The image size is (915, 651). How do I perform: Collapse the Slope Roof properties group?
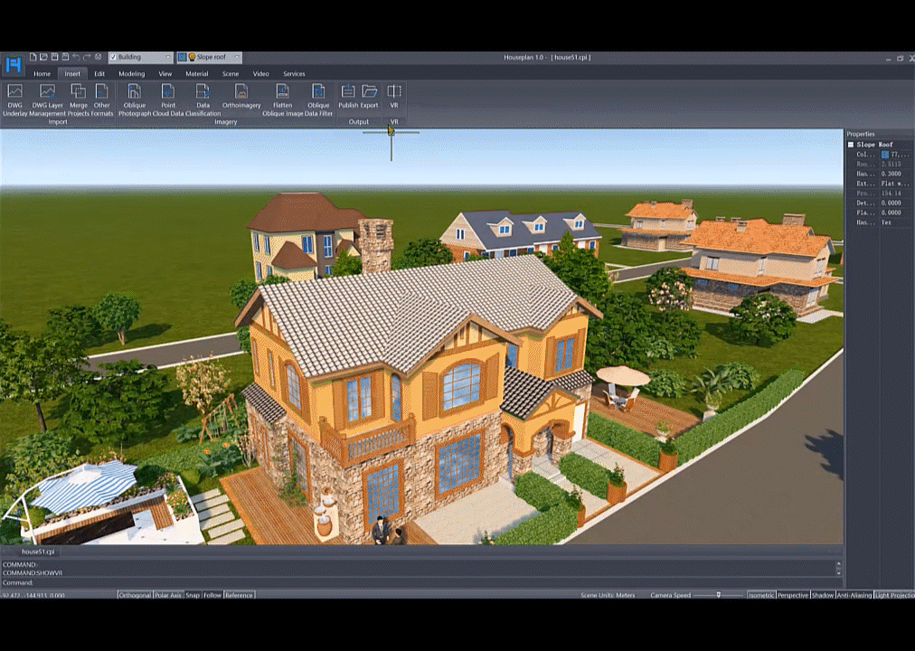[851, 145]
